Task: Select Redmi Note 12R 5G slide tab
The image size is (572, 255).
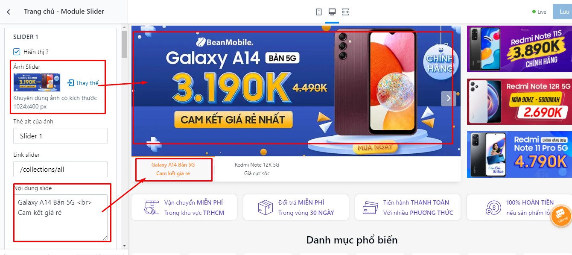Action: click(257, 169)
